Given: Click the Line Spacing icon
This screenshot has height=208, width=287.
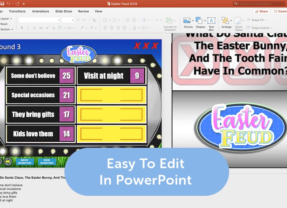Looking at the screenshot, I should pyautogui.click(x=144, y=20).
